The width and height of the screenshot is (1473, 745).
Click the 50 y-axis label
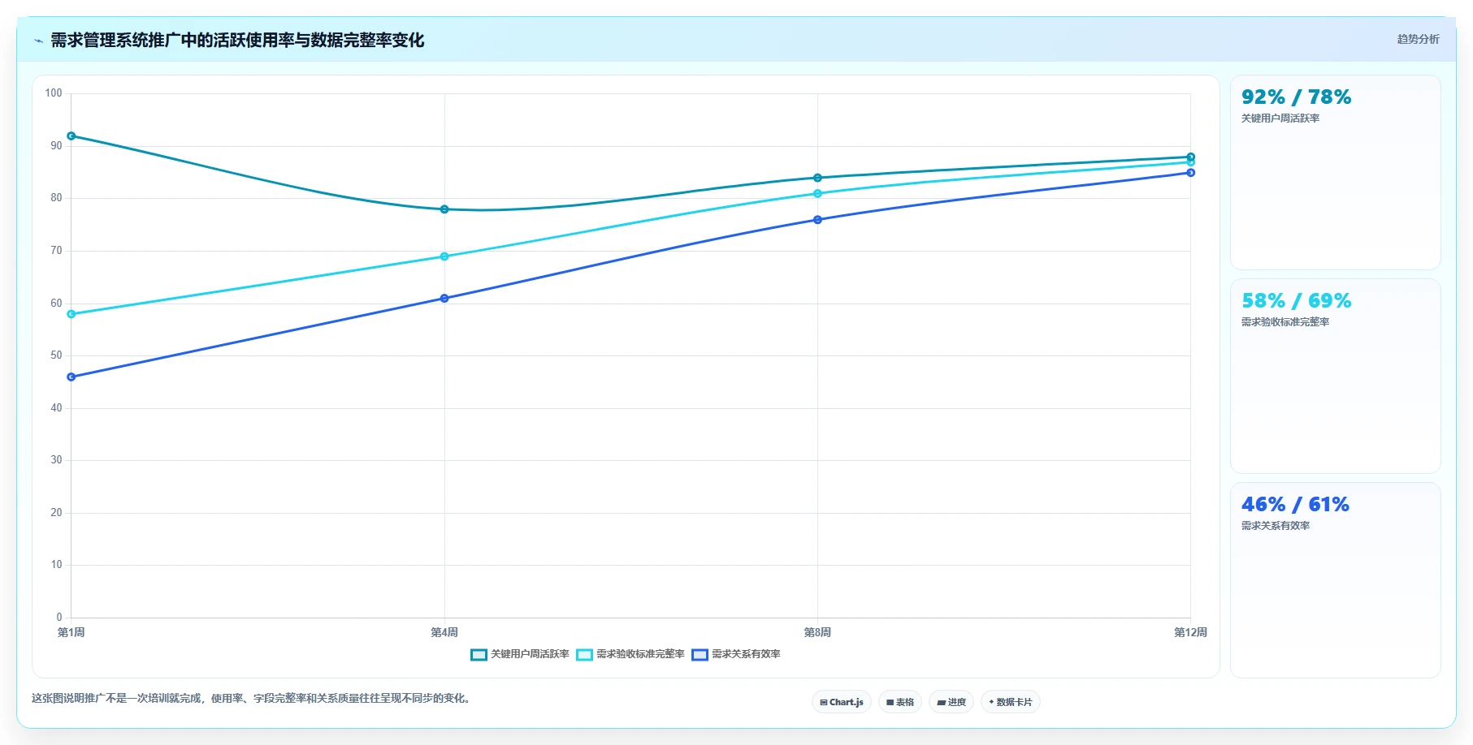pyautogui.click(x=56, y=355)
